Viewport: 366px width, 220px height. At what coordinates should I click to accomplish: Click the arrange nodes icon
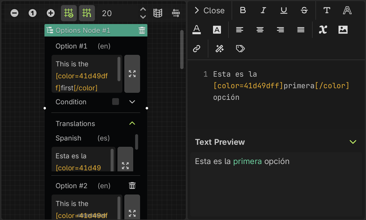[x=176, y=13]
